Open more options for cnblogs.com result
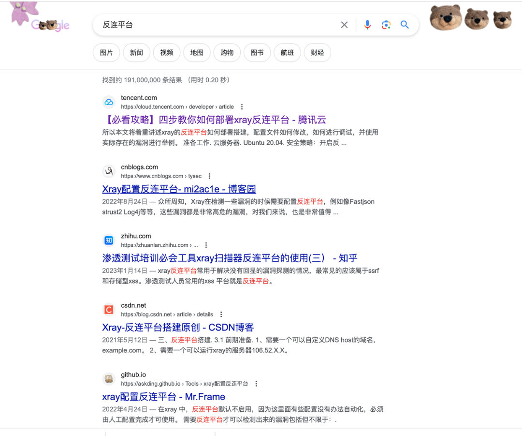Screen dimensions: 522x436 click(209, 176)
